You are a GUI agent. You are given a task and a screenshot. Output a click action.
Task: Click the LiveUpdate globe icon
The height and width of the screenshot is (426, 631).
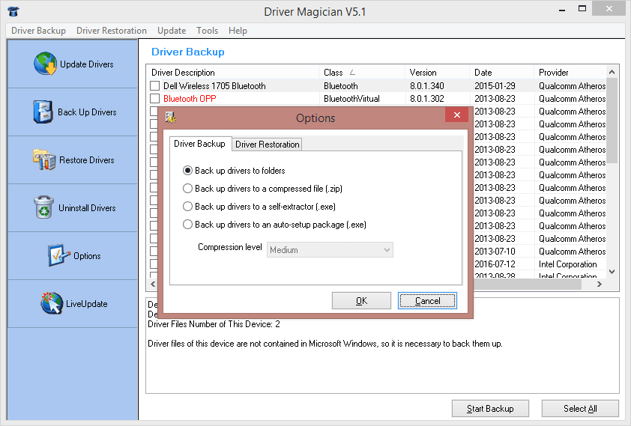click(x=51, y=303)
